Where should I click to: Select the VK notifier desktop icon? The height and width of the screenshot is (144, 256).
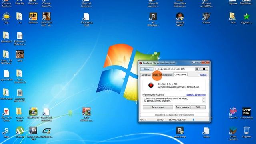(x=153, y=19)
